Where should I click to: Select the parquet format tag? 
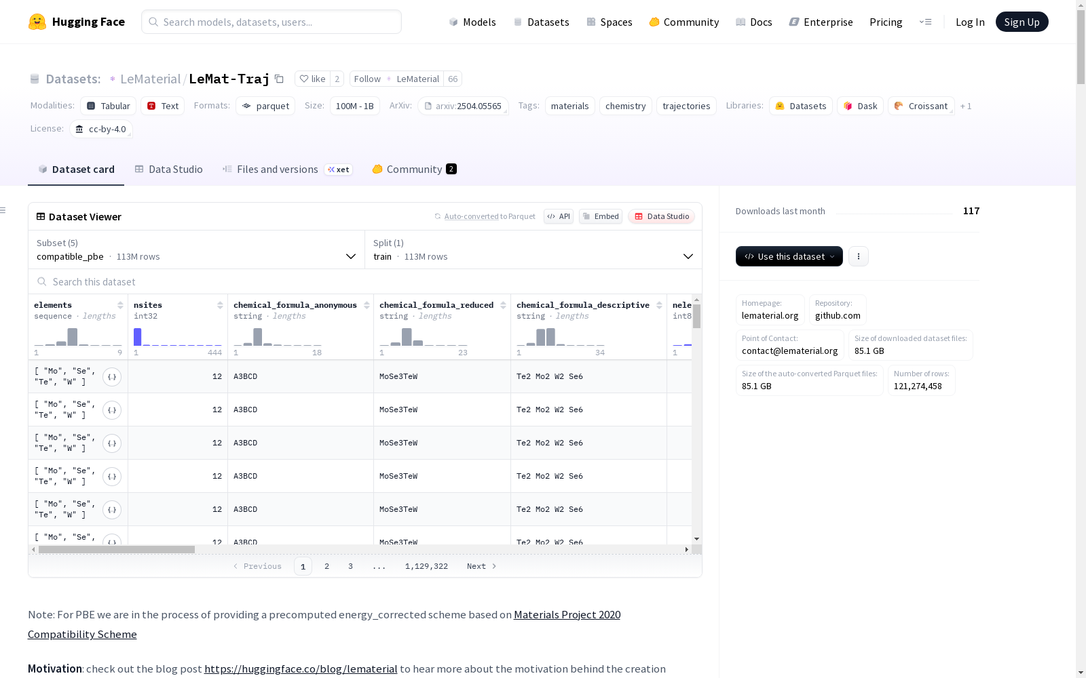click(265, 106)
